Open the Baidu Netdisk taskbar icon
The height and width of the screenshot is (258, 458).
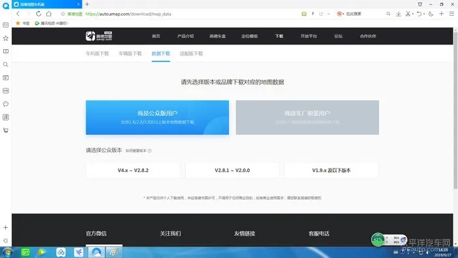61,252
